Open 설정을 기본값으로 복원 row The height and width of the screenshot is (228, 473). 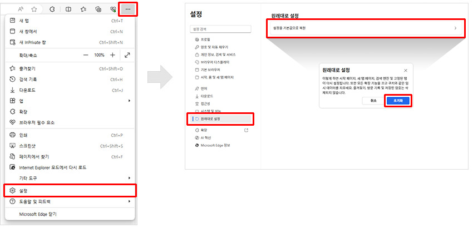365,28
